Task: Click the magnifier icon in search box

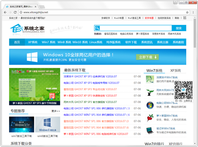Action: tap(97, 28)
